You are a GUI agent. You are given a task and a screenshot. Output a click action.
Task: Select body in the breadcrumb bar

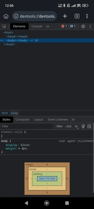tap(14, 113)
